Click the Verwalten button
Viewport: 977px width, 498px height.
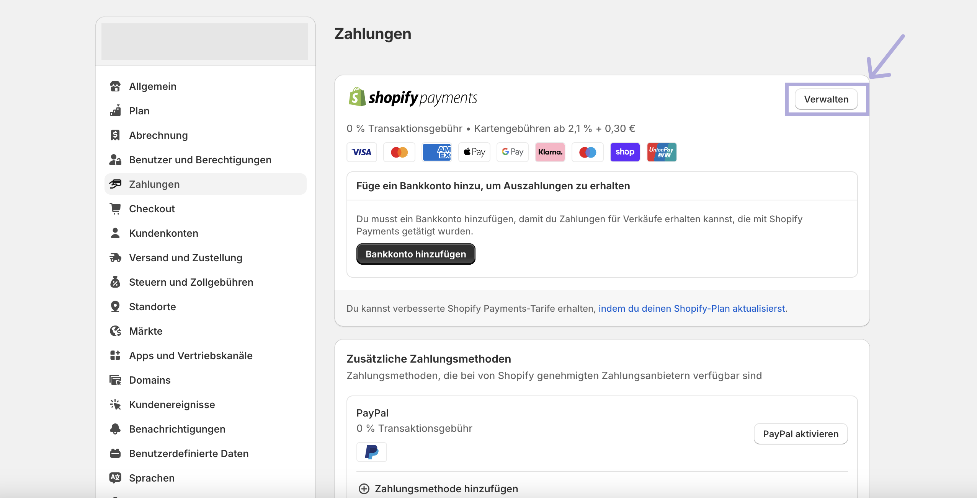point(826,99)
